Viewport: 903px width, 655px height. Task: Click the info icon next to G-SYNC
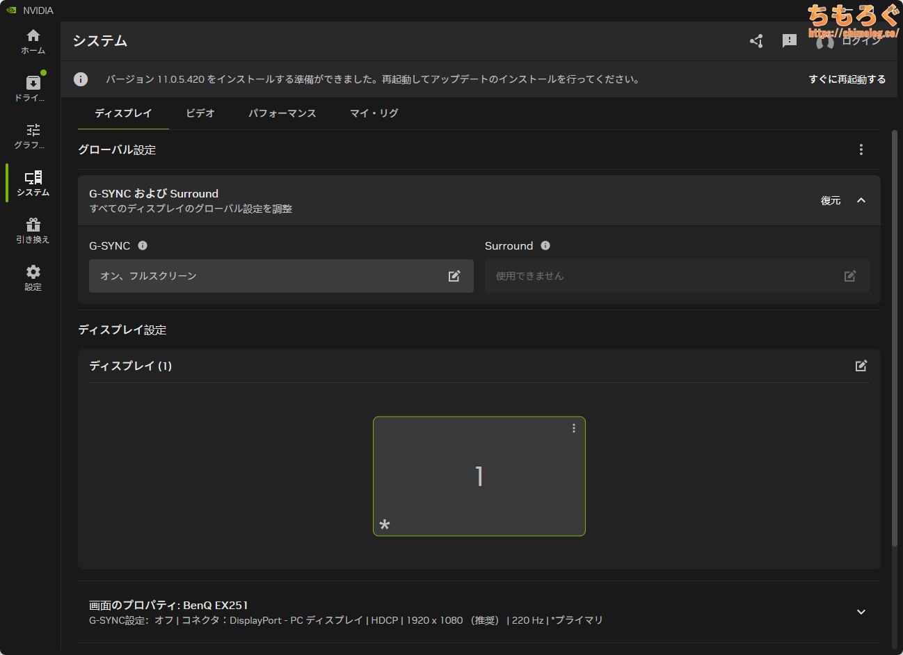click(x=143, y=245)
